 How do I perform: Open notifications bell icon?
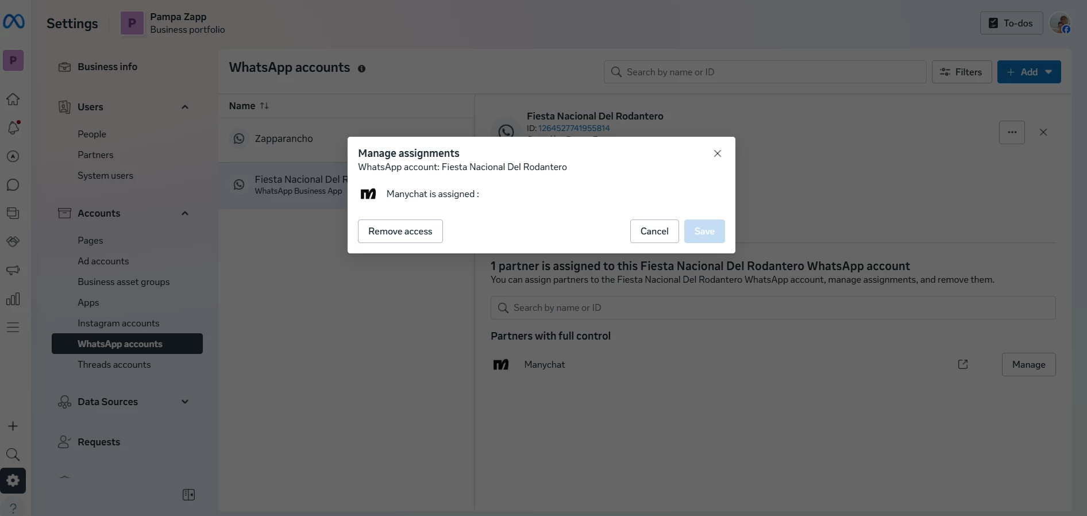[x=13, y=128]
